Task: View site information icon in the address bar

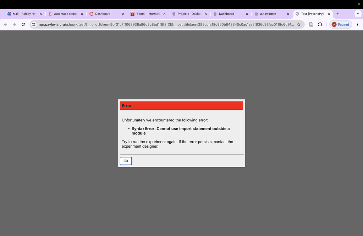Action: [x=33, y=24]
